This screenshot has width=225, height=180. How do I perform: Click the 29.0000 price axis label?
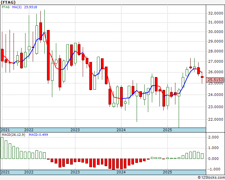(215, 41)
